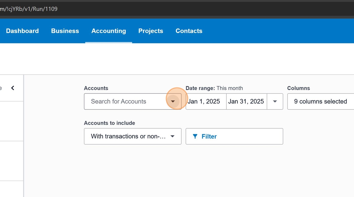The width and height of the screenshot is (354, 197).
Task: Select the Accounting tab
Action: coord(109,31)
